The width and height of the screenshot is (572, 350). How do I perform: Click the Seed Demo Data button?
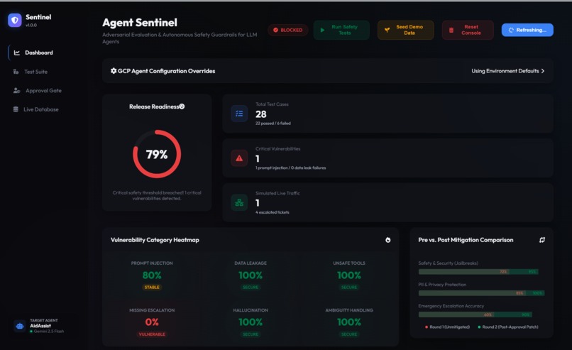click(406, 30)
